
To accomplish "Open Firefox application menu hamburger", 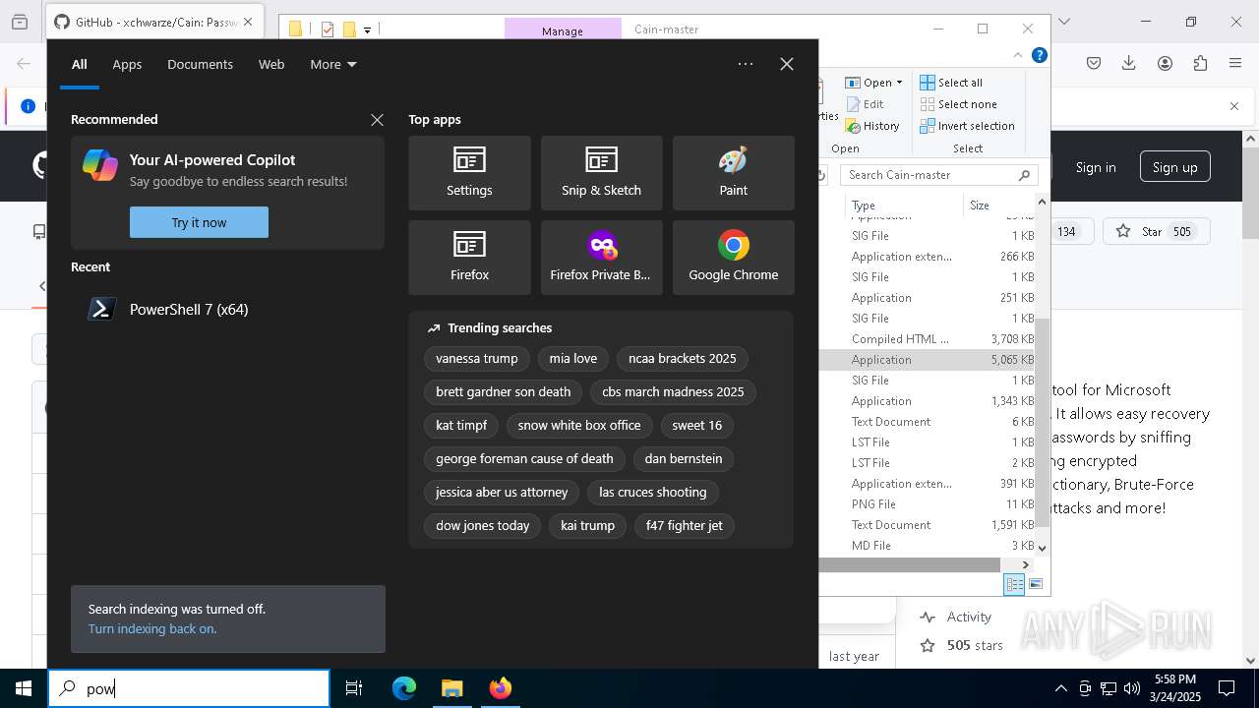I will tap(1235, 63).
